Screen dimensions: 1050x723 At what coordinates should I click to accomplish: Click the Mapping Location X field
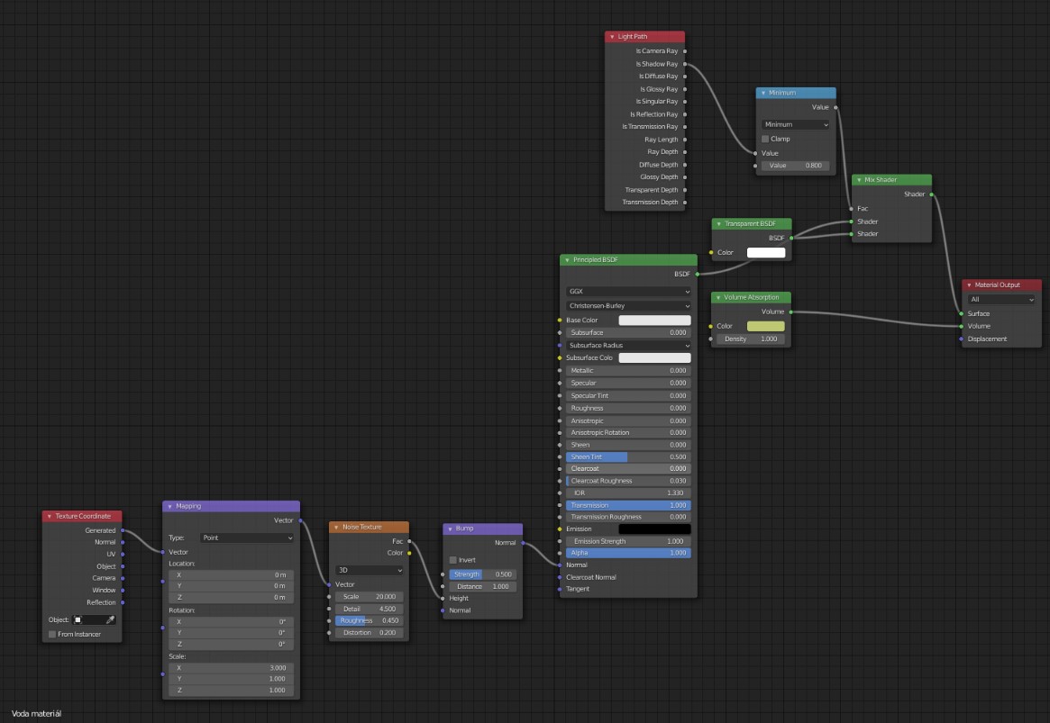231,575
